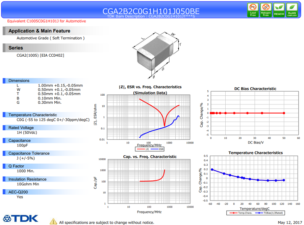Select the RoHS Compliant badge
Image resolution: width=304 pixels, height=225 pixels.
point(292,10)
